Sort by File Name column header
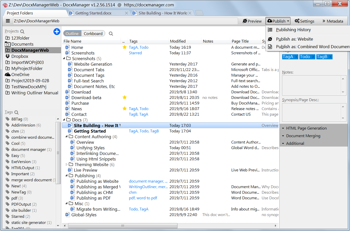Image resolution: width=350 pixels, height=231 pixels. pos(92,41)
